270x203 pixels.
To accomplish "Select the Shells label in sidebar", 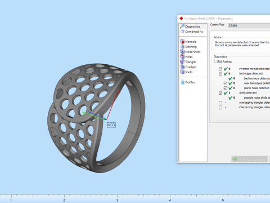I will pyautogui.click(x=189, y=72).
